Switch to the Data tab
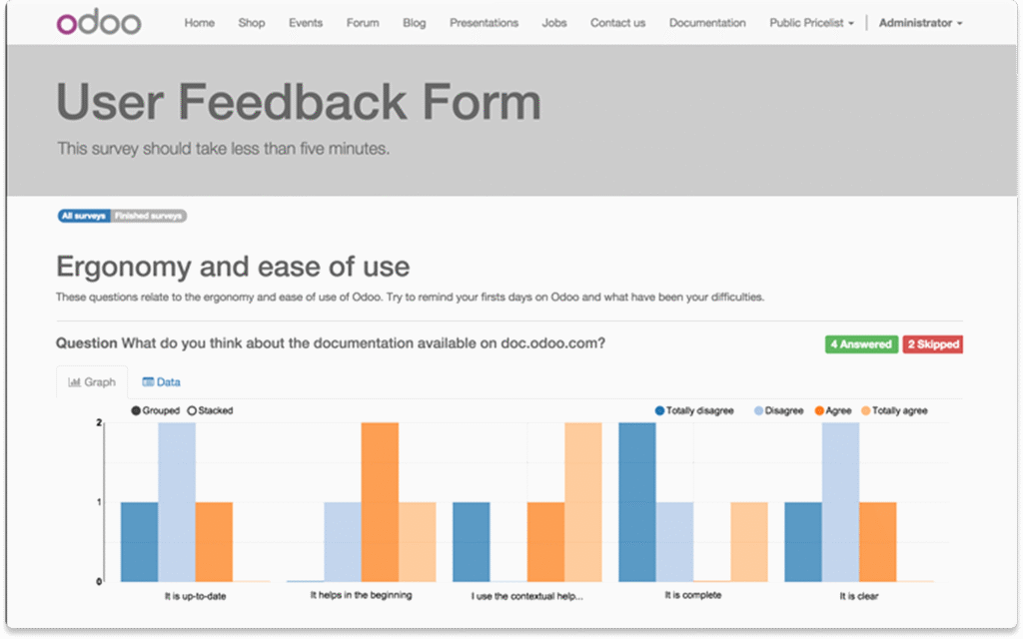Viewport: 1023px width, 639px height. (x=161, y=381)
